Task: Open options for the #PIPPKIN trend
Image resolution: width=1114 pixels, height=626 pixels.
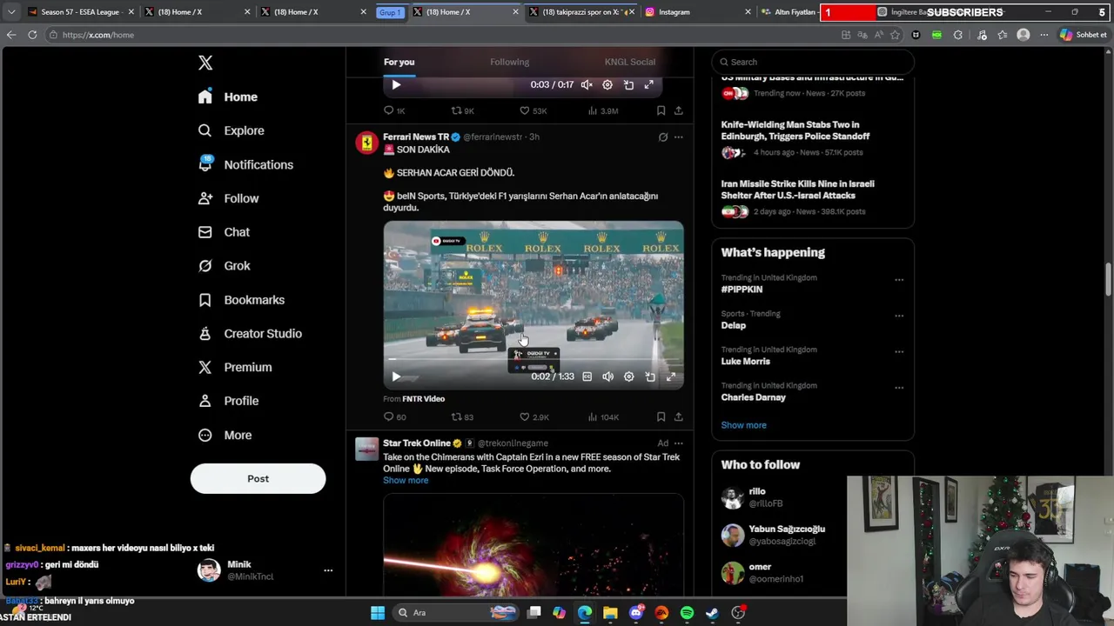Action: 899,280
